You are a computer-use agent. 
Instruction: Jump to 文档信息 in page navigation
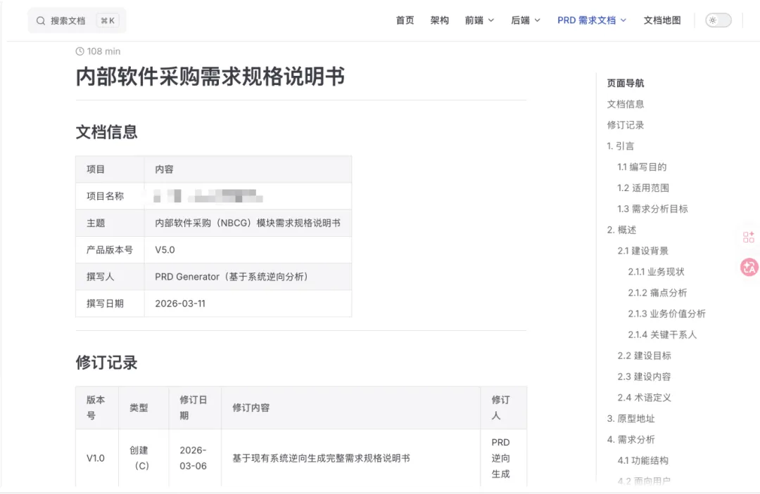pos(626,104)
